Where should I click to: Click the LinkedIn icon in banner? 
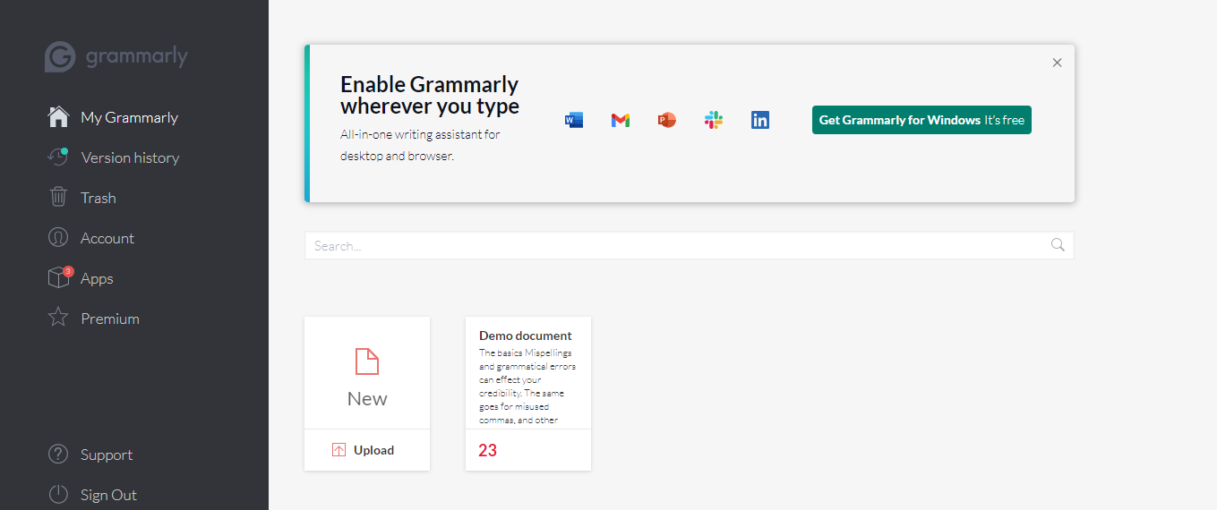(760, 120)
